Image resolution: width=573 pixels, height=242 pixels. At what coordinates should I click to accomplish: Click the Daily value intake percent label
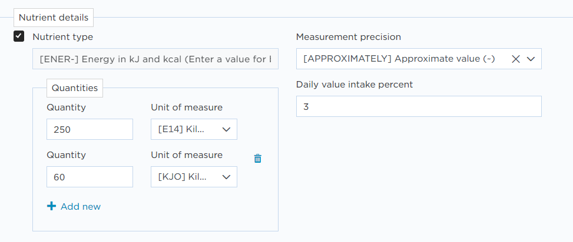coord(355,85)
